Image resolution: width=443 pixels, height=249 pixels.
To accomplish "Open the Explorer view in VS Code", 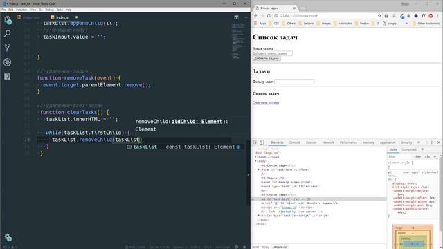I will [x=8, y=20].
